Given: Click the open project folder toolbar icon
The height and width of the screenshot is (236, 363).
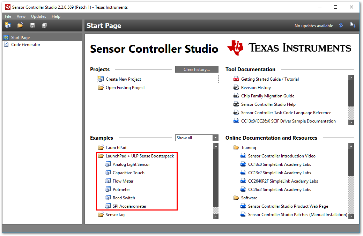Looking at the screenshot, I should (20, 25).
